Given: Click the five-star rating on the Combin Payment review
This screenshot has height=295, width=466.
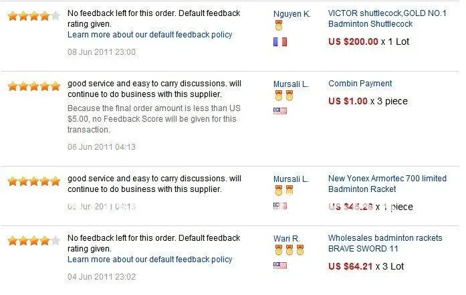Looking at the screenshot, I should (x=34, y=86).
